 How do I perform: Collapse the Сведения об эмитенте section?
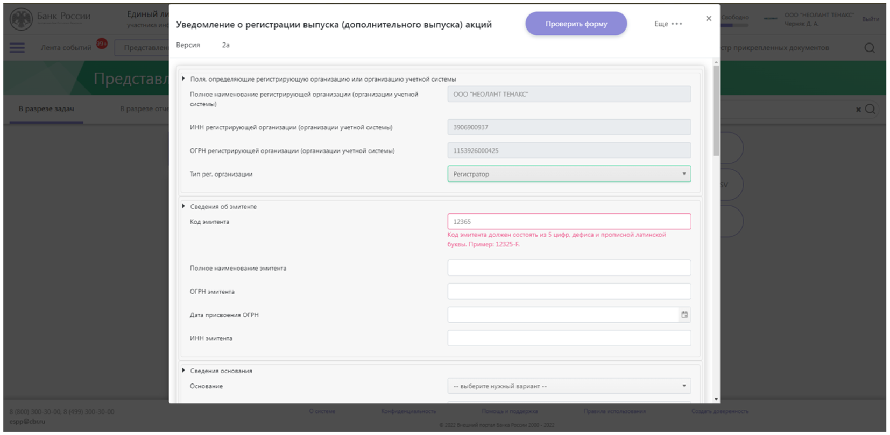coord(183,206)
